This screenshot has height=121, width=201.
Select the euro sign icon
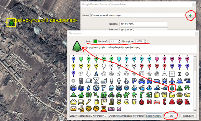click(127, 102)
